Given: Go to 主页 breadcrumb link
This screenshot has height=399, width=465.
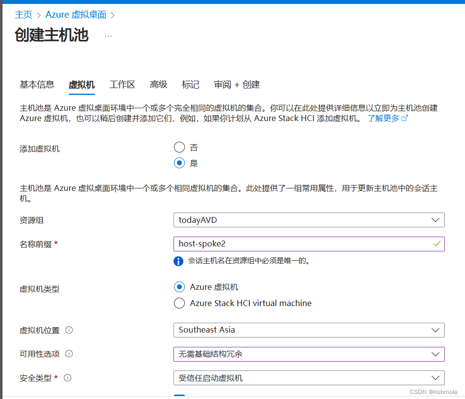Looking at the screenshot, I should (24, 15).
